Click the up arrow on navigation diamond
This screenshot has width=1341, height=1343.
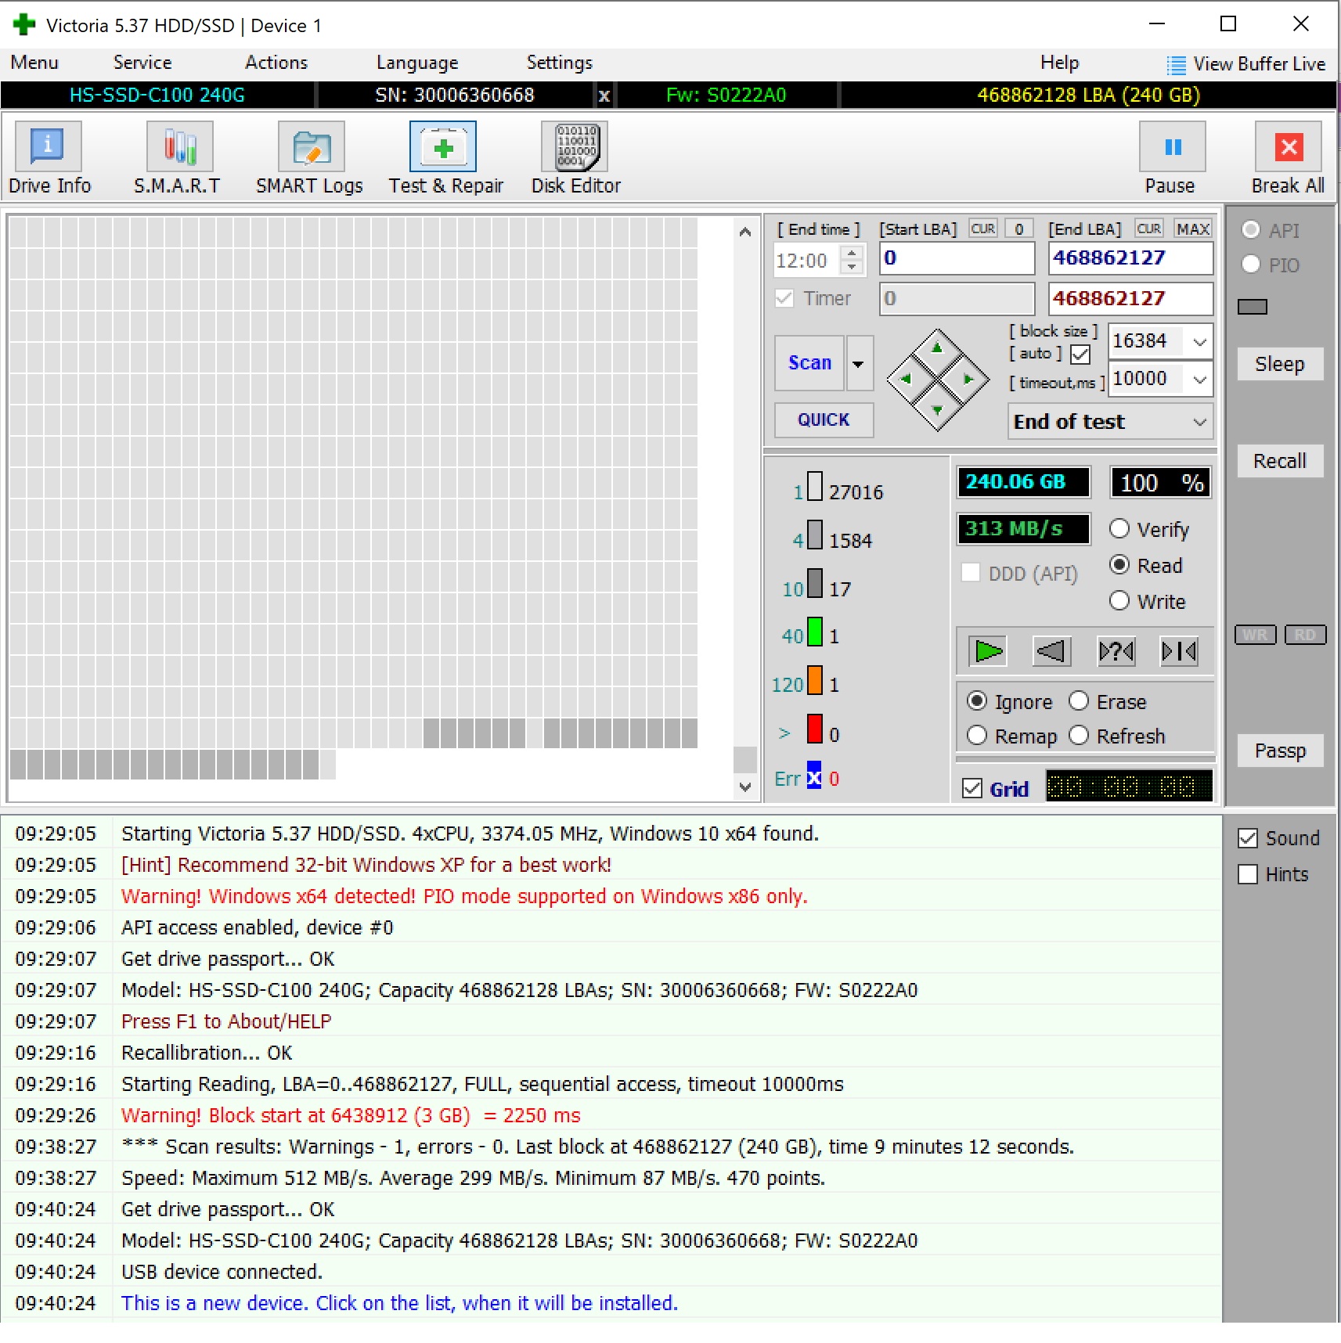pyautogui.click(x=937, y=349)
